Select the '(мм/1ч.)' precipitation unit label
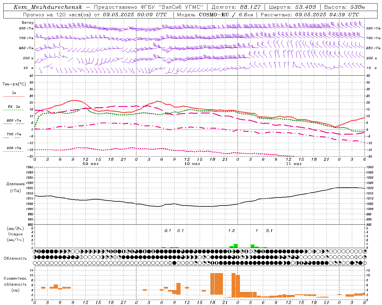The image size is (382, 305). coord(16,240)
